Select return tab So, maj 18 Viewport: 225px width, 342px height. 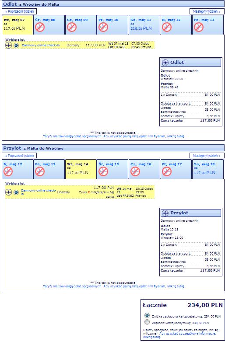pos(208,169)
